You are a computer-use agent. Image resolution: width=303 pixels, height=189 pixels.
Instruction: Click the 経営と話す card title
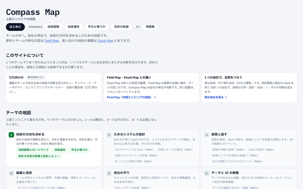coord(219,134)
